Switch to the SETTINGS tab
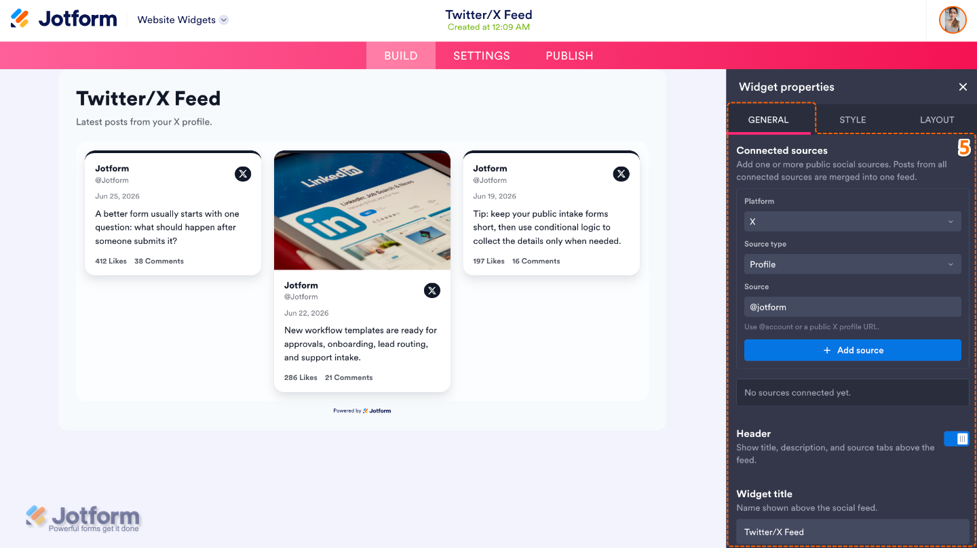 point(482,56)
